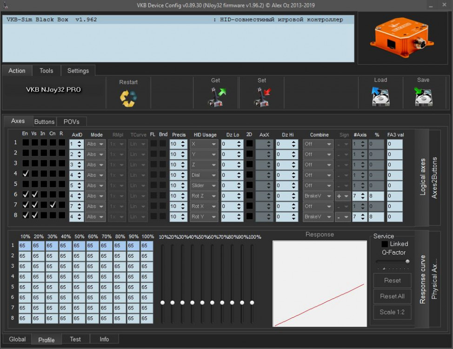This screenshot has width=453, height=349.
Task: Enable the Linked checkbox in Service
Action: point(385,244)
